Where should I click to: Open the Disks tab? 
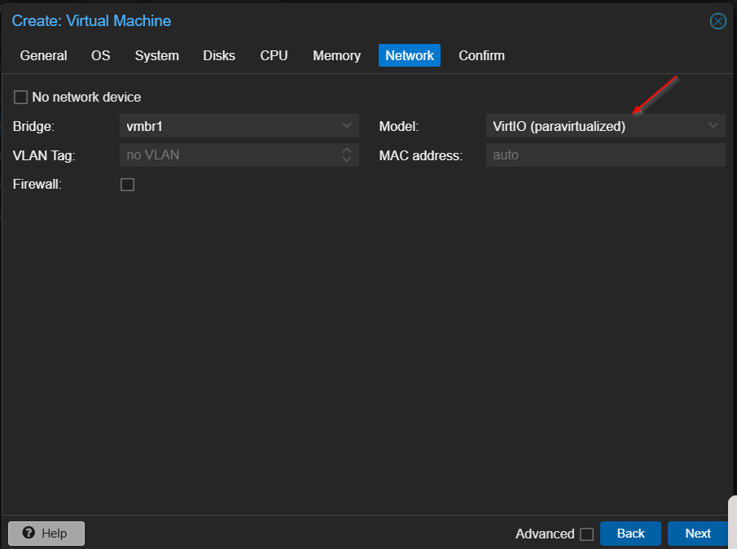tap(218, 55)
